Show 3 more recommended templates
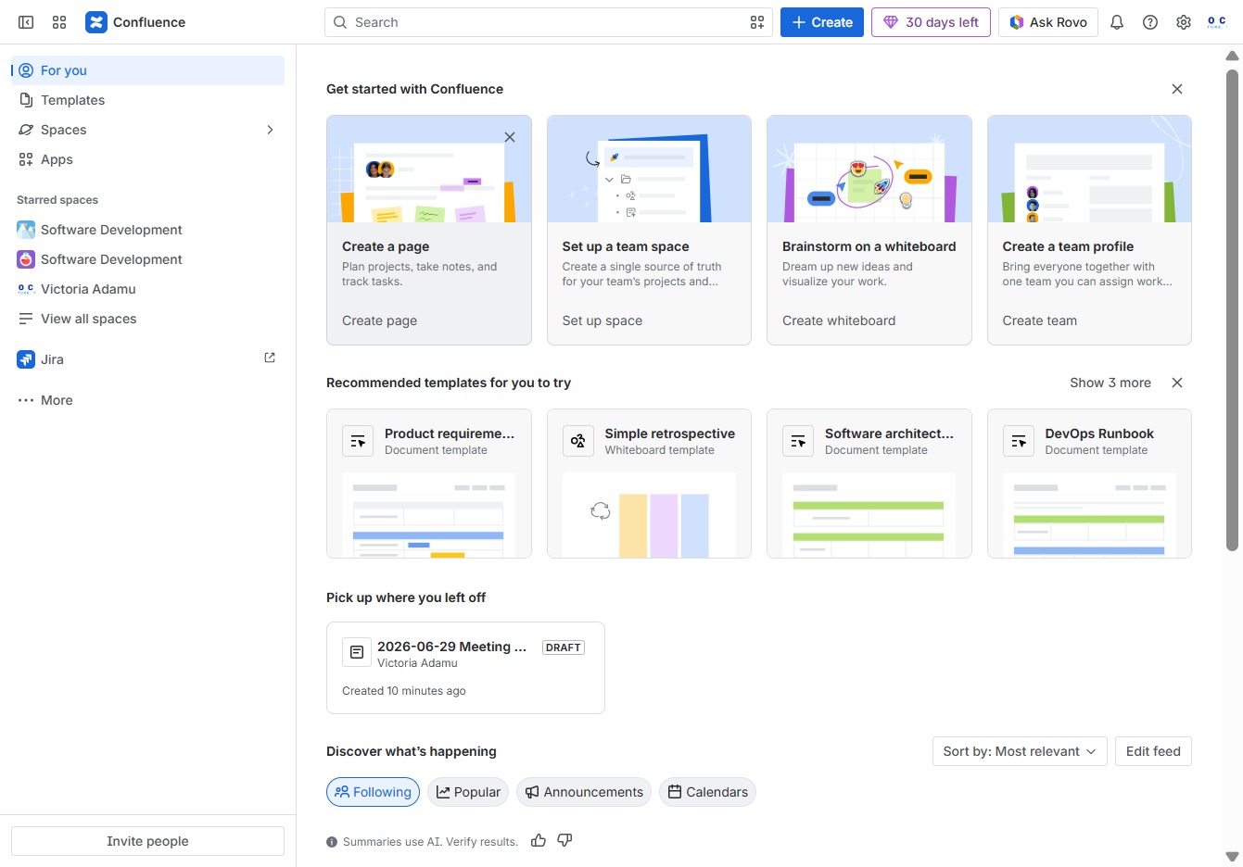Screen dimensions: 1243x867 pos(1110,383)
